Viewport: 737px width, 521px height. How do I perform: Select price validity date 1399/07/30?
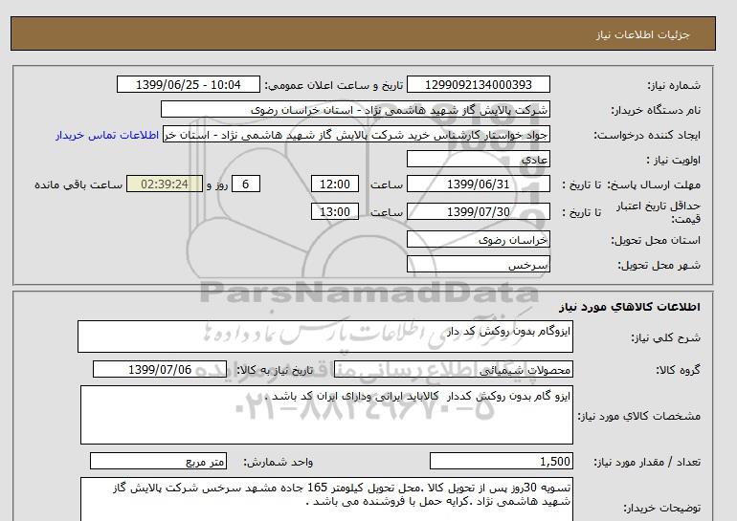(479, 212)
